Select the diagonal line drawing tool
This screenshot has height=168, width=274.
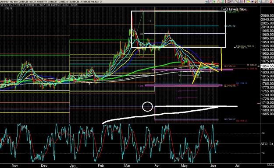[237, 2]
